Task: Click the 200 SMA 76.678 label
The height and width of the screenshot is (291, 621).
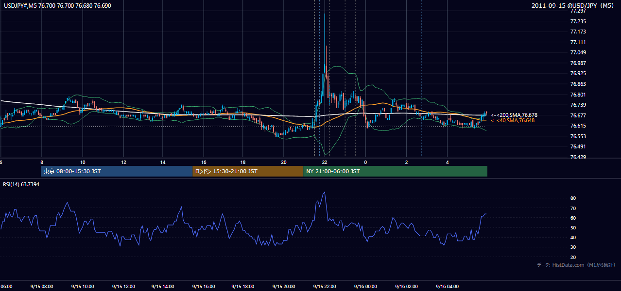Action: (514, 115)
